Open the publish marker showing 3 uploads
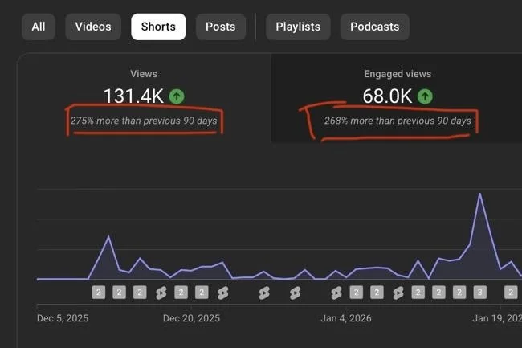Screen dimensions: 522x348 click(x=479, y=293)
